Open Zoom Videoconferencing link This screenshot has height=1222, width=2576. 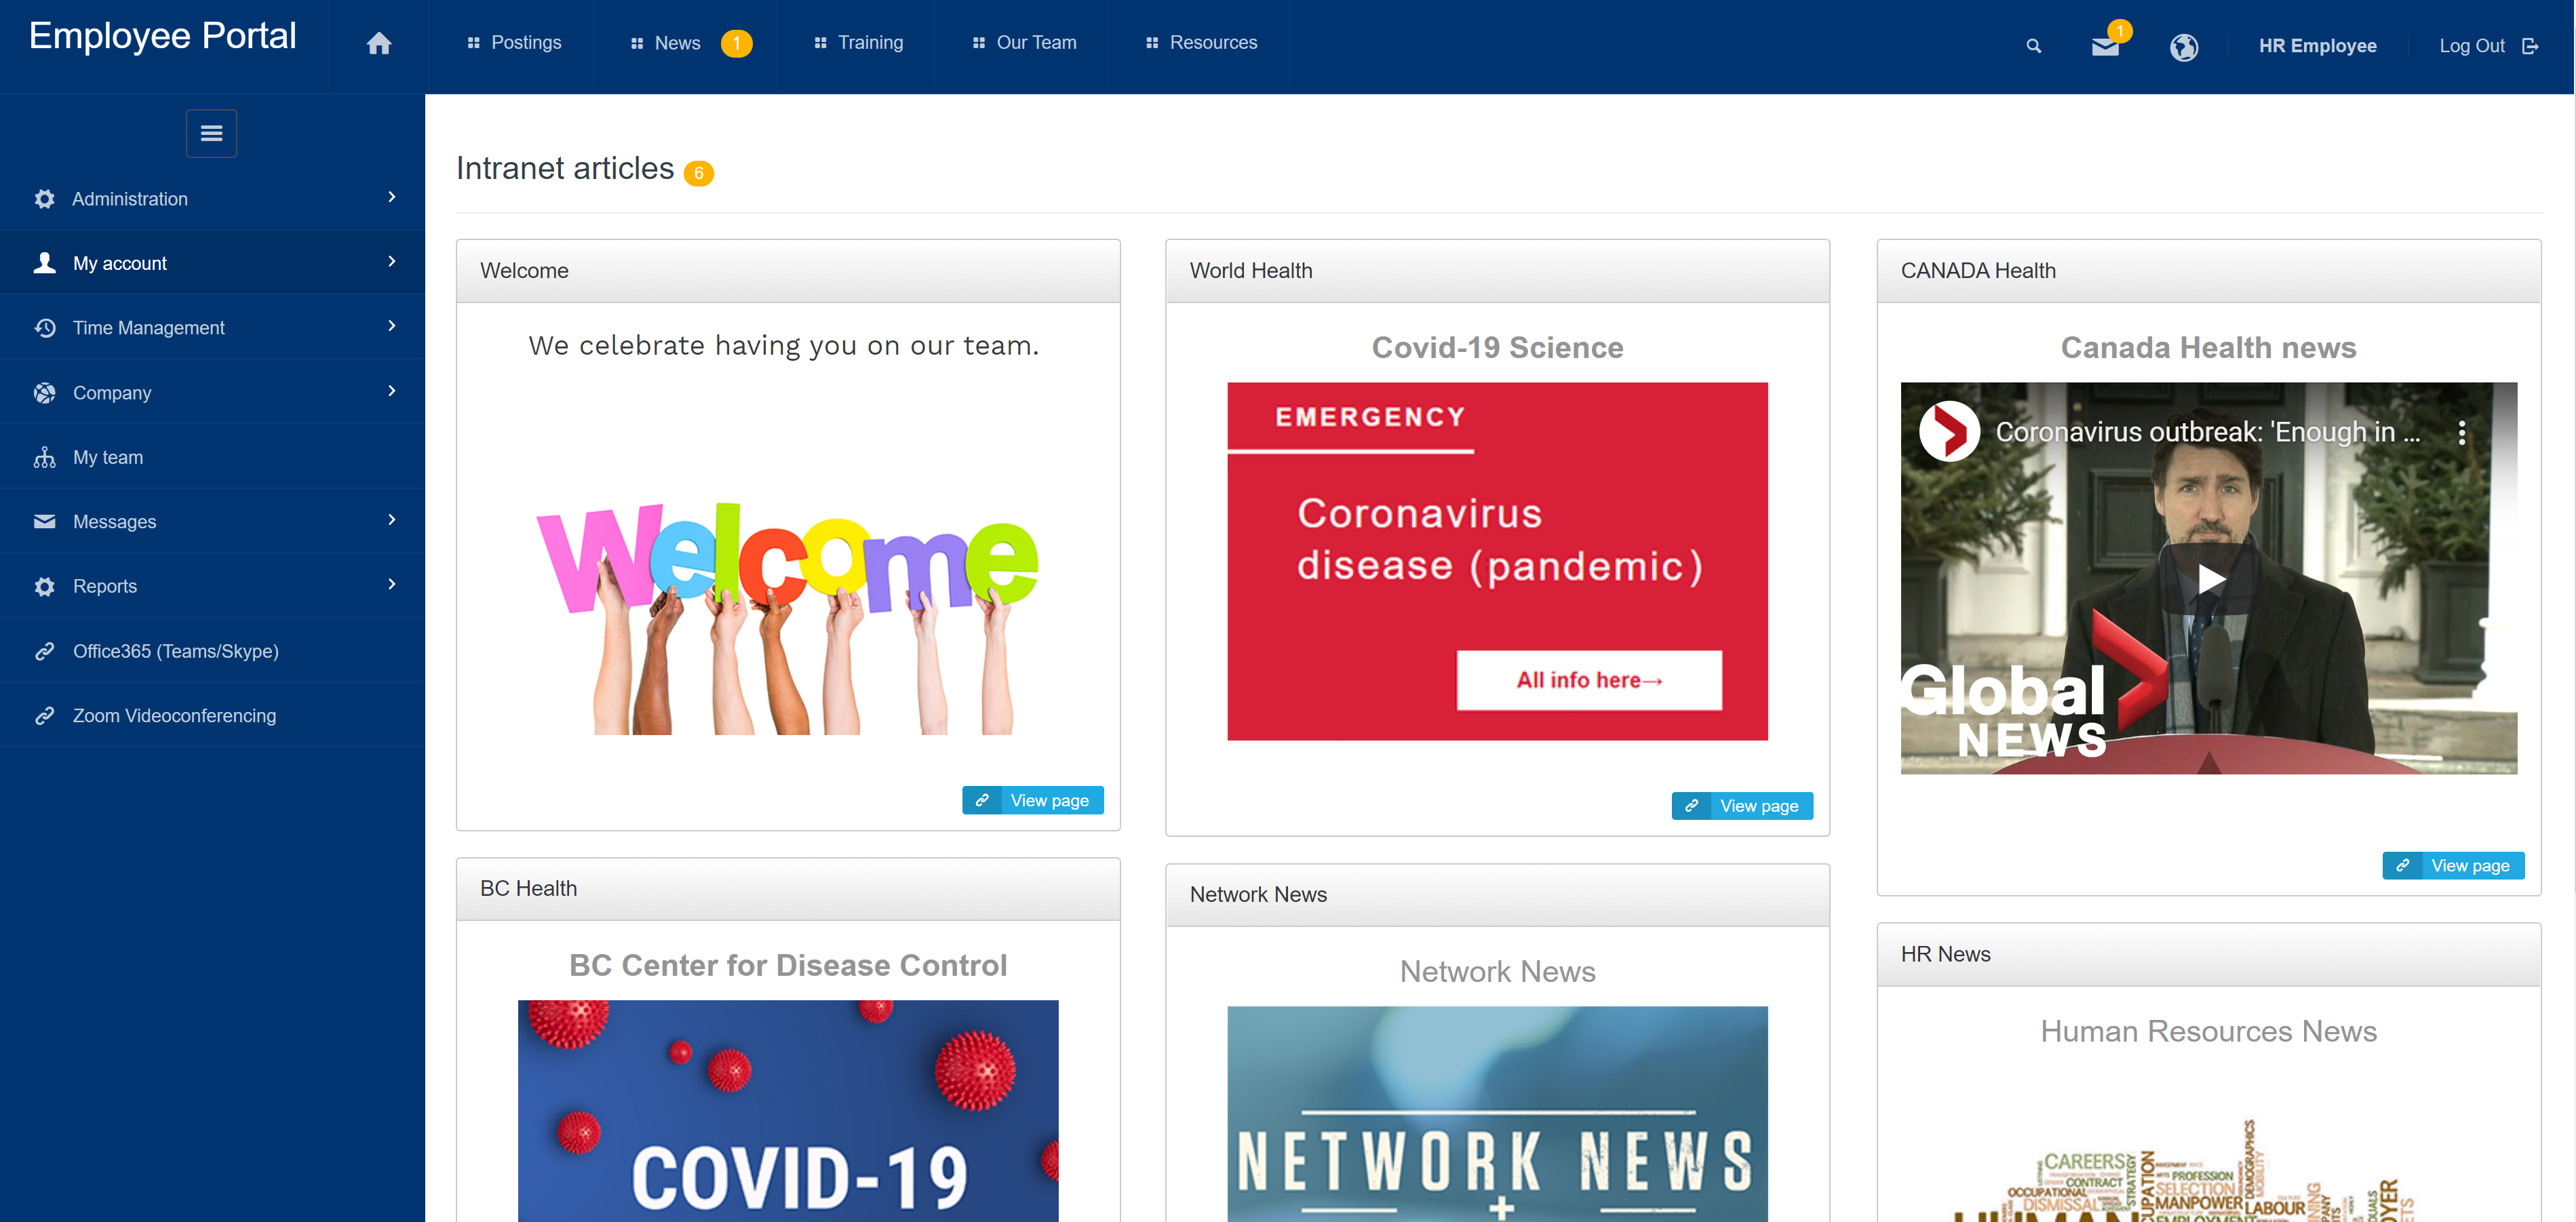(x=212, y=716)
